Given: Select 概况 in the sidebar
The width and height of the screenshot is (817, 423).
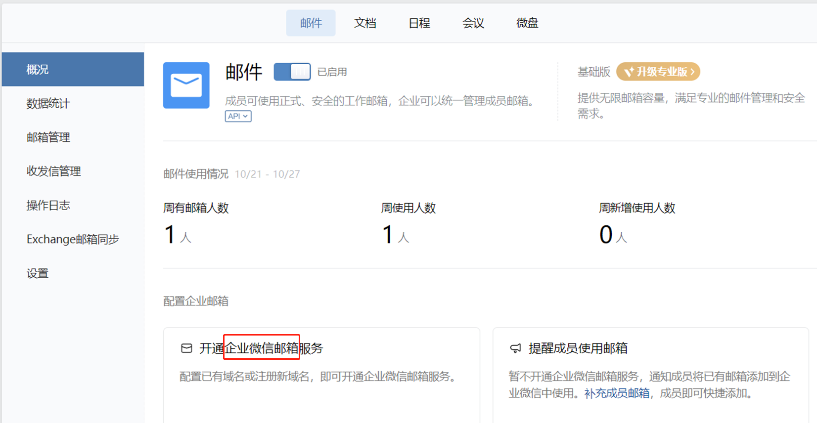Looking at the screenshot, I should pos(38,70).
